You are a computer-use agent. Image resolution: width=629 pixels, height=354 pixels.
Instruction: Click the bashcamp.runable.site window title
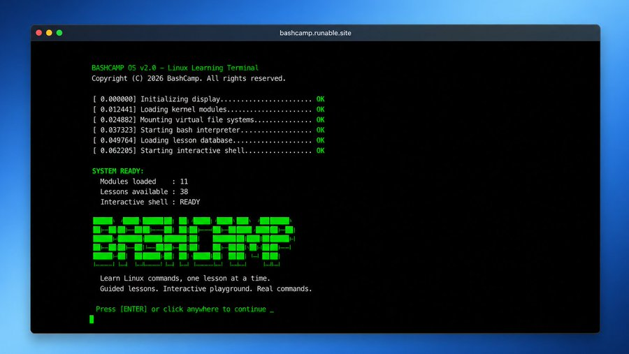[x=315, y=34]
